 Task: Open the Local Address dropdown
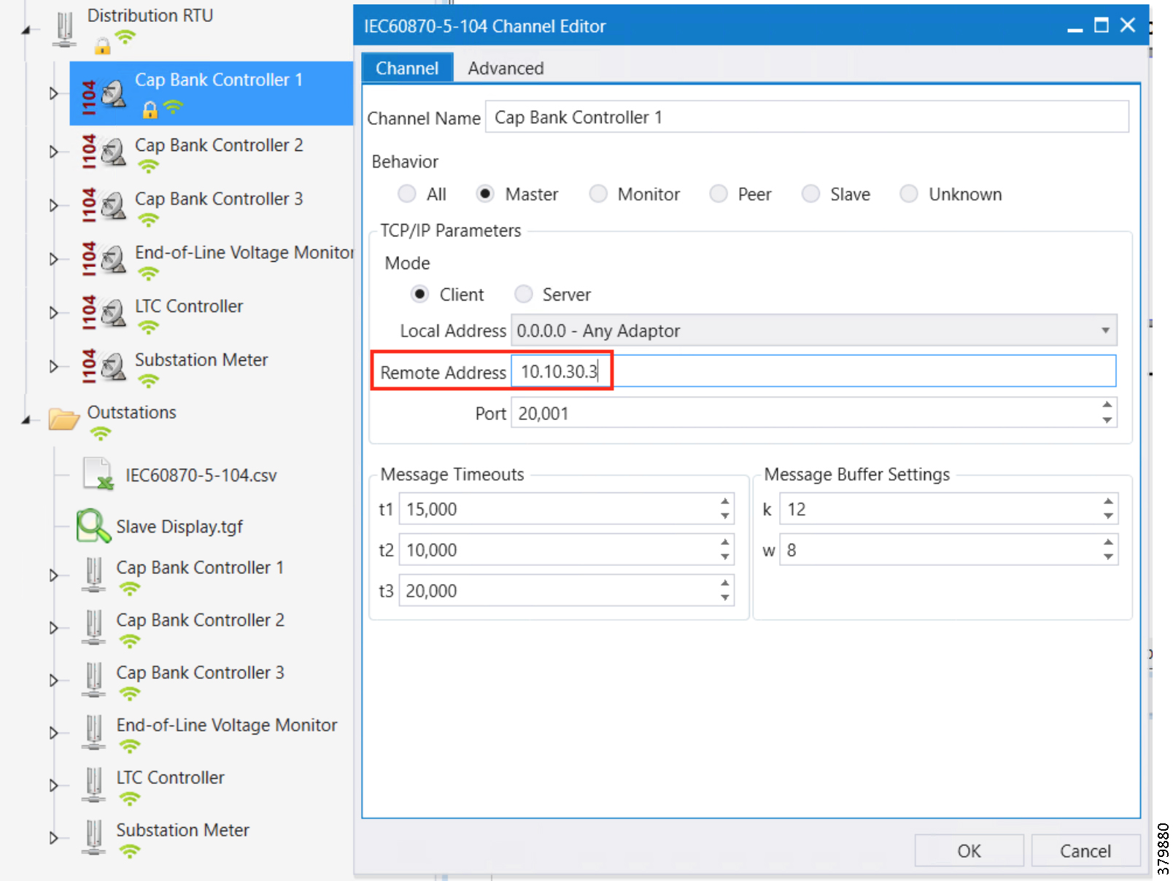pos(814,330)
